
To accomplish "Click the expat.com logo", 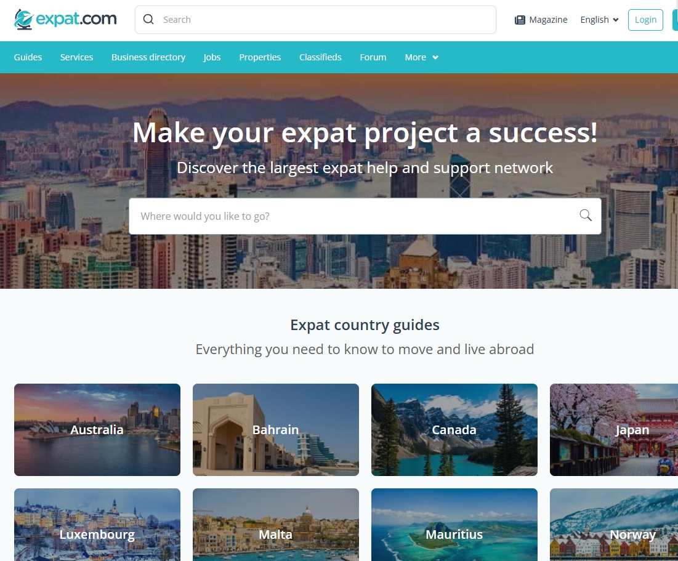I will pos(65,20).
